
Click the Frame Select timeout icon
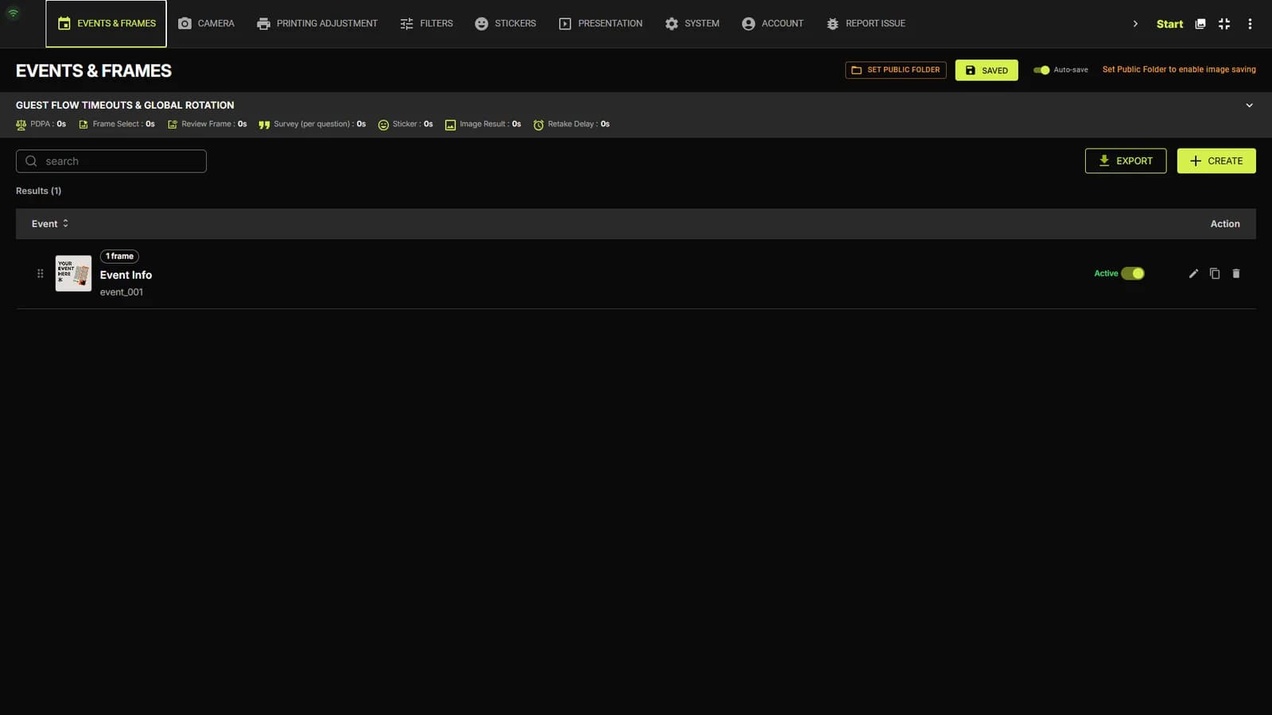coord(83,125)
